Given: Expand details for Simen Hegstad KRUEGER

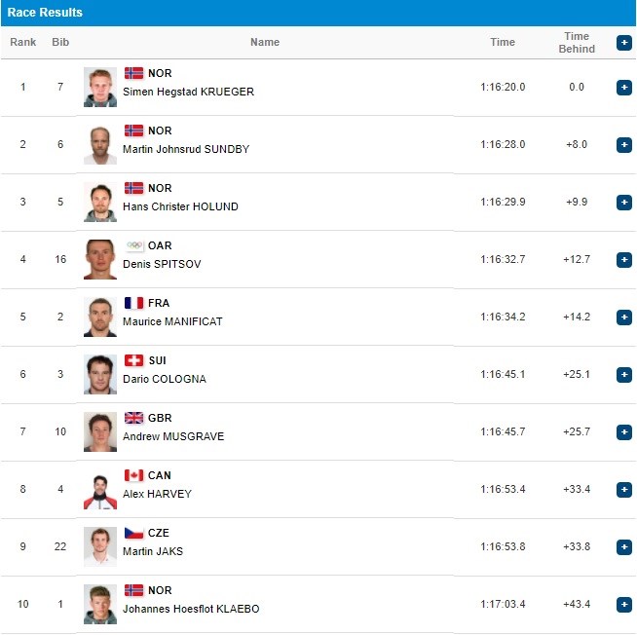Looking at the screenshot, I should 623,88.
